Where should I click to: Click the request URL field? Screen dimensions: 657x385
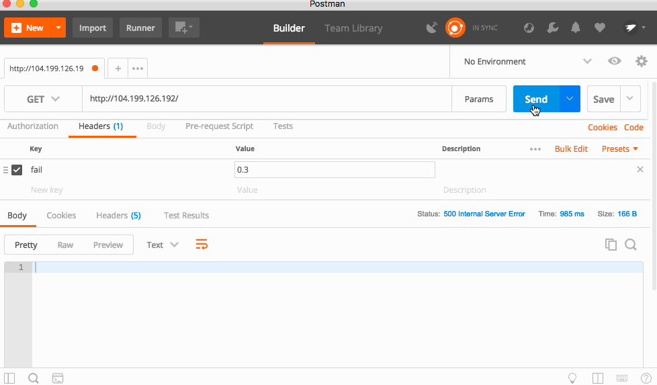pyautogui.click(x=267, y=99)
